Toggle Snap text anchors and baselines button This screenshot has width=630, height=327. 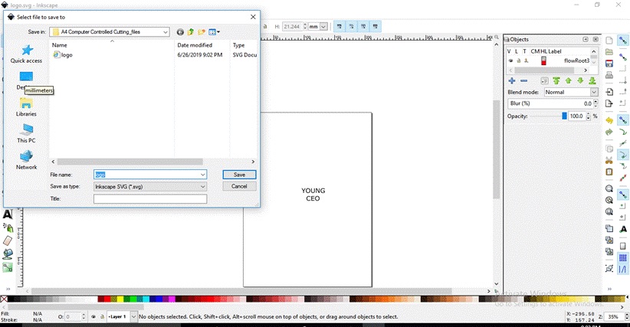coord(623,229)
